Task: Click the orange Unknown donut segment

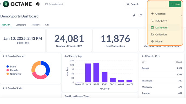Action: tap(35, 66)
